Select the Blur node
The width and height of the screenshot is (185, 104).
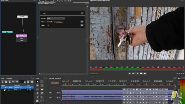[7, 32]
